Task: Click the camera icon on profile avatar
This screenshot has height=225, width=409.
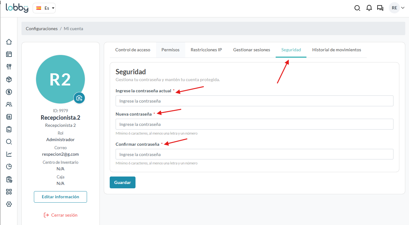Action: click(79, 98)
